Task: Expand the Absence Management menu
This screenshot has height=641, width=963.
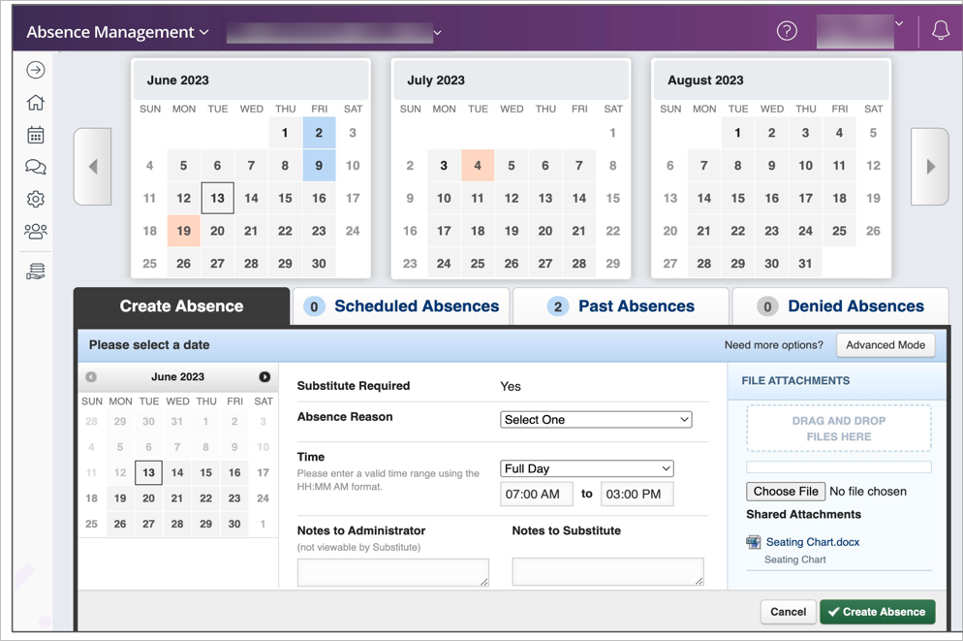Action: tap(117, 32)
